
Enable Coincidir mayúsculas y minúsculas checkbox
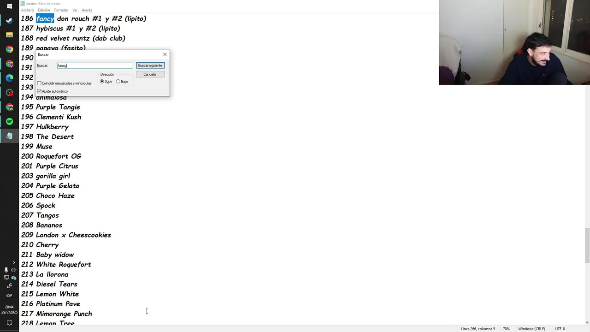(39, 83)
